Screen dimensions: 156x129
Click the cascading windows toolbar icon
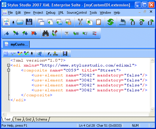point(41,22)
